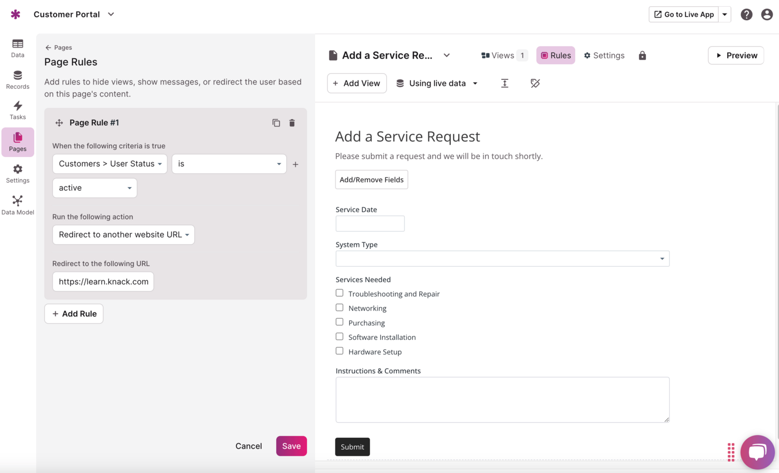Open the System Type dropdown

coord(502,259)
